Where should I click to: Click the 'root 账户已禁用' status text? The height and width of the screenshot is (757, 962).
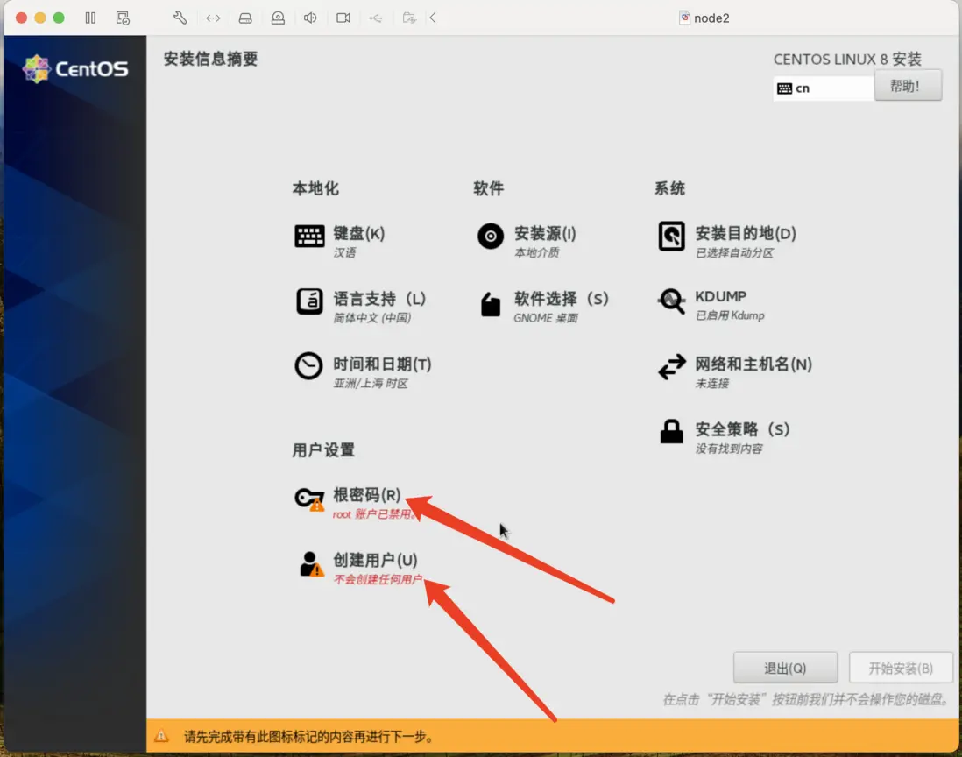point(374,514)
